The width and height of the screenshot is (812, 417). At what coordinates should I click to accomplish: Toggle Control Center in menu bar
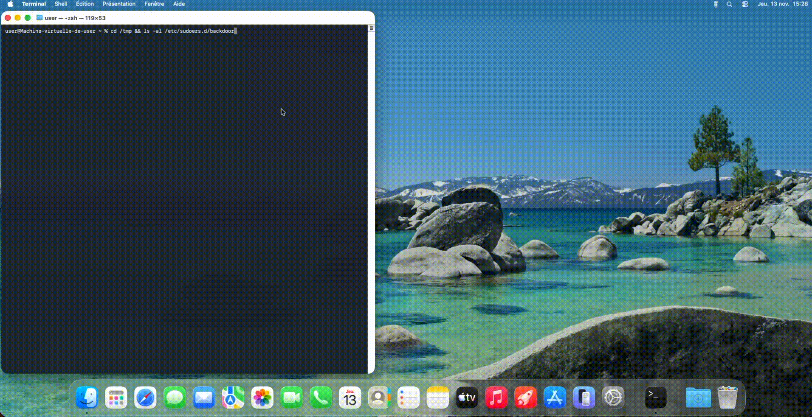coord(745,4)
